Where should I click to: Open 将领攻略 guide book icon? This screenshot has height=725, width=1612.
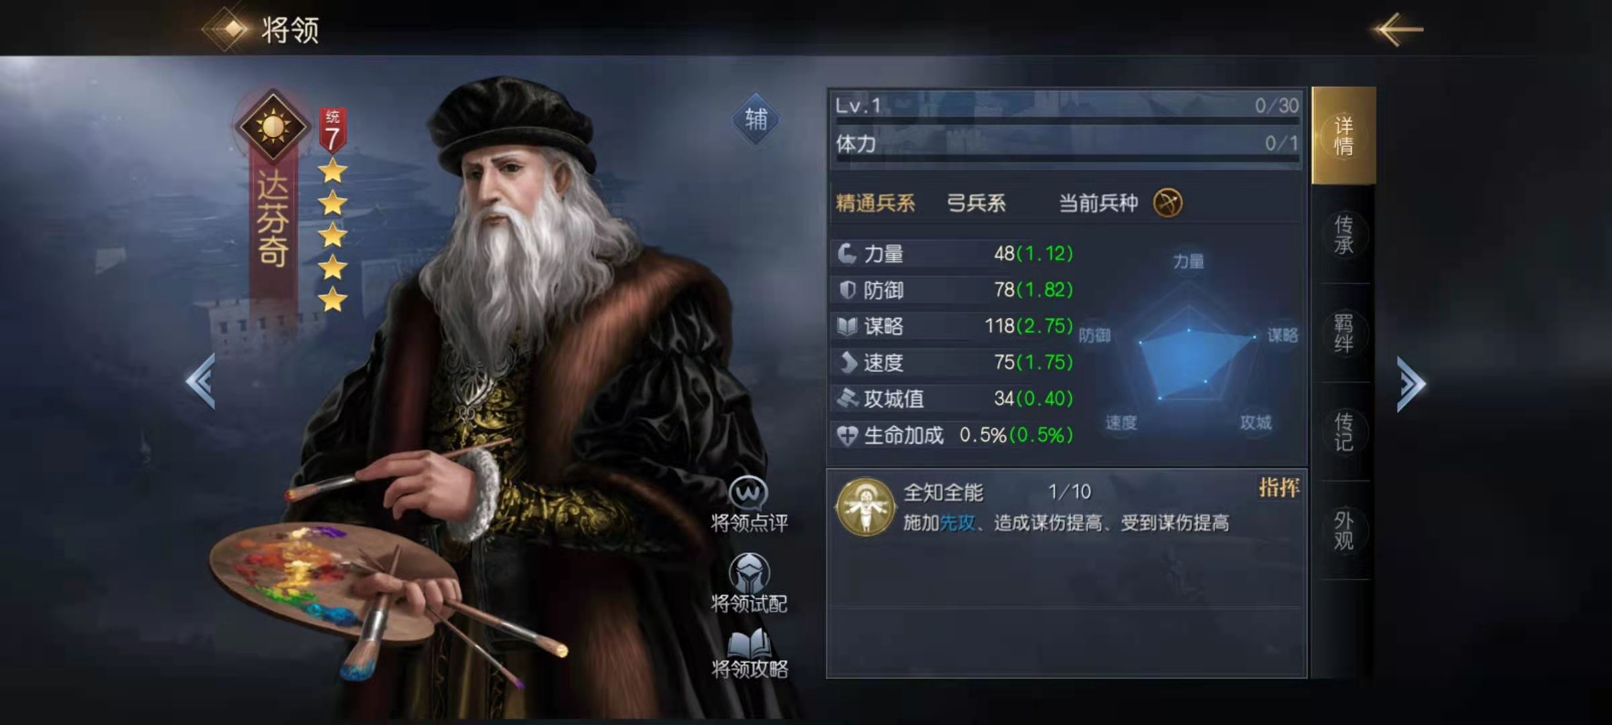pos(749,644)
